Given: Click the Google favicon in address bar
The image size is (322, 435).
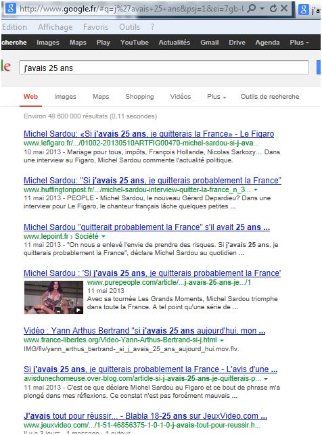Looking at the screenshot, I should [x=11, y=8].
